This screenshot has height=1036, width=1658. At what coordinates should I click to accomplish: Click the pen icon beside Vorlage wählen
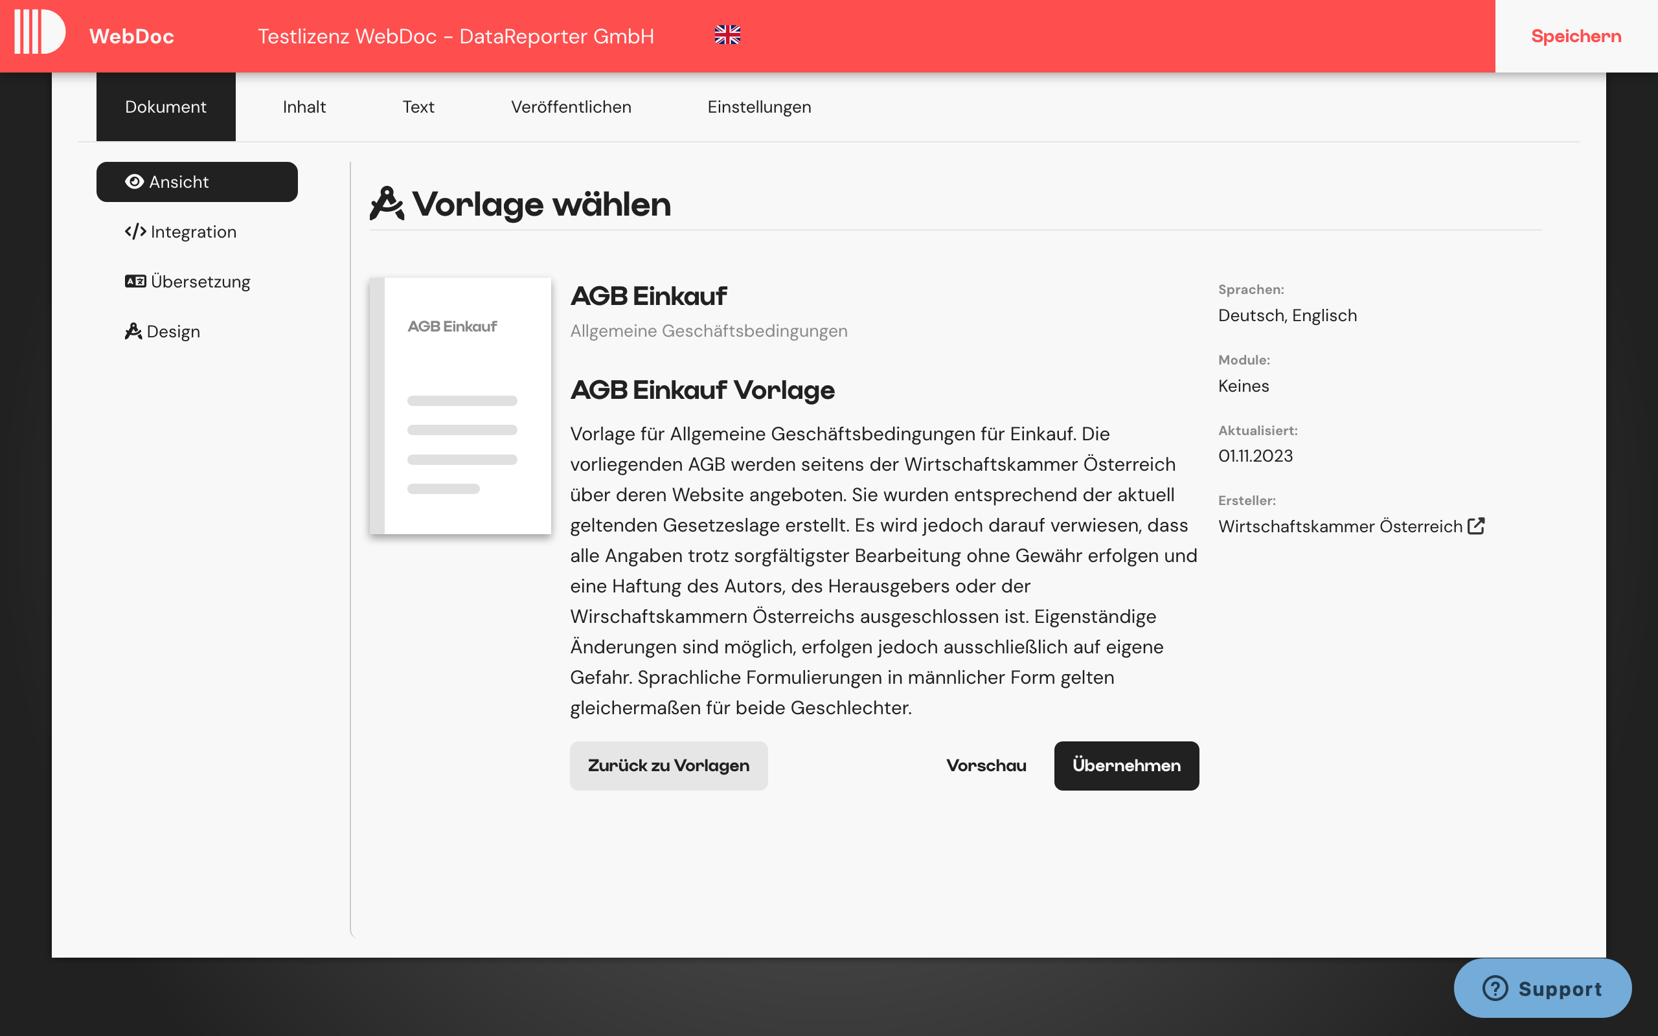(387, 203)
